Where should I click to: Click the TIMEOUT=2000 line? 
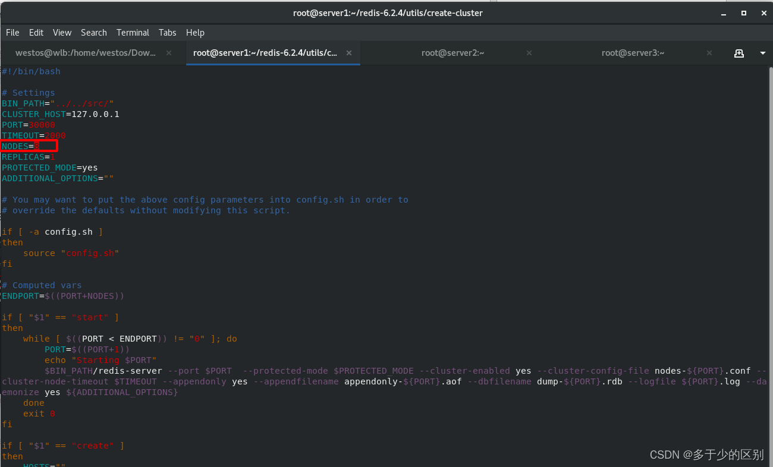click(x=34, y=135)
